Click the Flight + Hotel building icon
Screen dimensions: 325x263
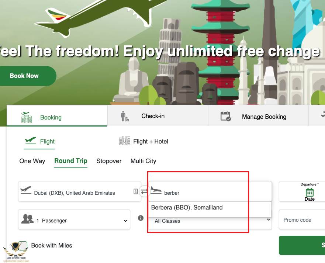pos(125,141)
